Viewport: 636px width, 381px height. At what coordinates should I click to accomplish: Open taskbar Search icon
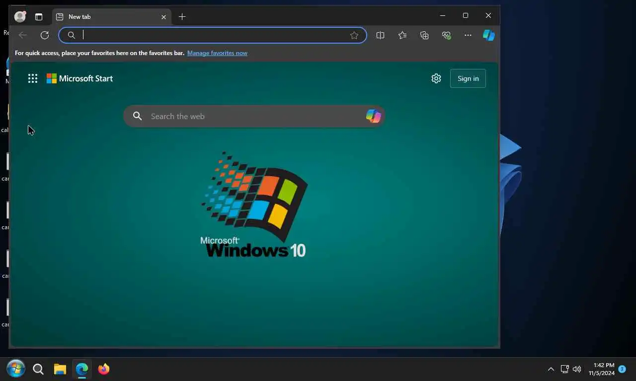pos(38,369)
